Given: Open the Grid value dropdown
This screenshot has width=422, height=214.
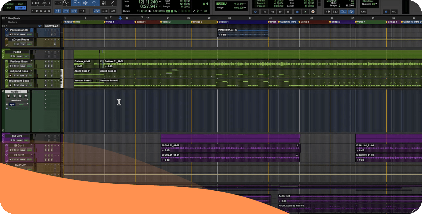Looking at the screenshot, I should click(245, 3).
